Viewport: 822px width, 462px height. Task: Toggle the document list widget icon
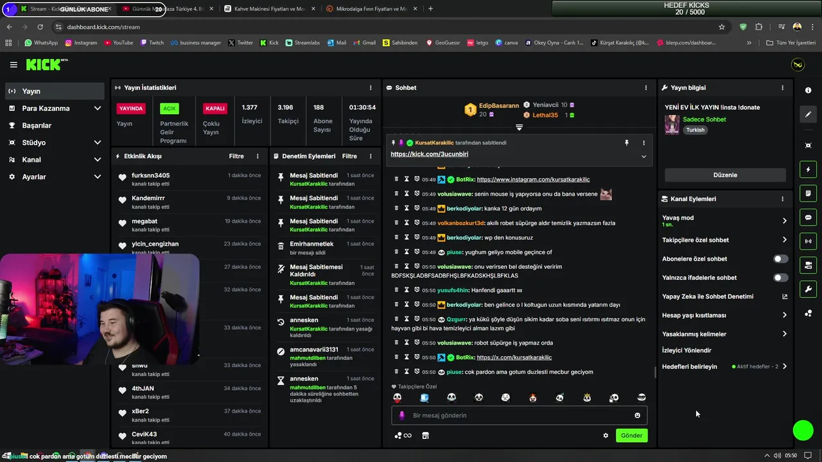click(808, 193)
